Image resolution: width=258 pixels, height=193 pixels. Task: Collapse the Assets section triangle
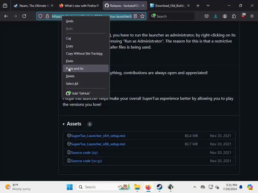click(x=63, y=124)
